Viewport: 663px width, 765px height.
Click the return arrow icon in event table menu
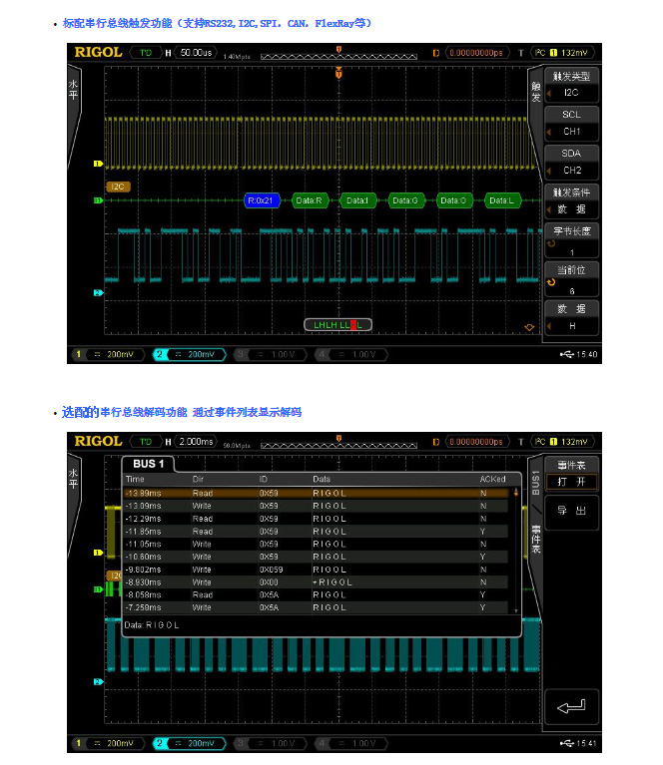point(571,707)
